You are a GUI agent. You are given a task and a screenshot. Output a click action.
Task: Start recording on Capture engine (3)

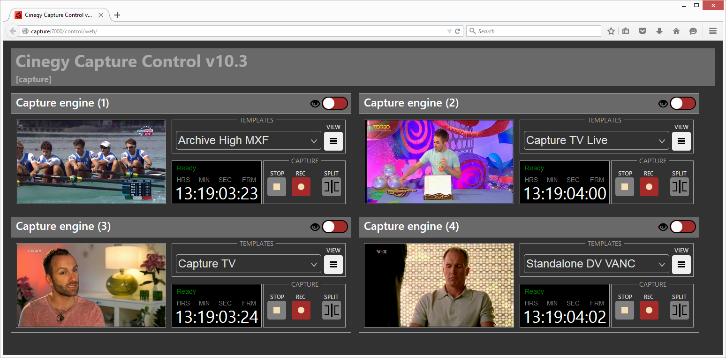pos(301,310)
